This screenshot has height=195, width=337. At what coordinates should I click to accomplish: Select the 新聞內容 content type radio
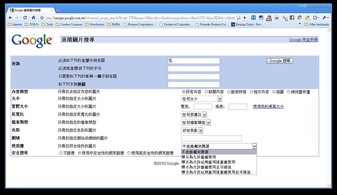click(206, 91)
